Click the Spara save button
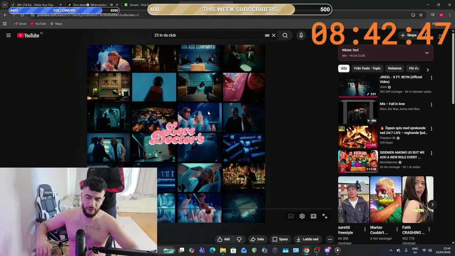 tap(280, 239)
